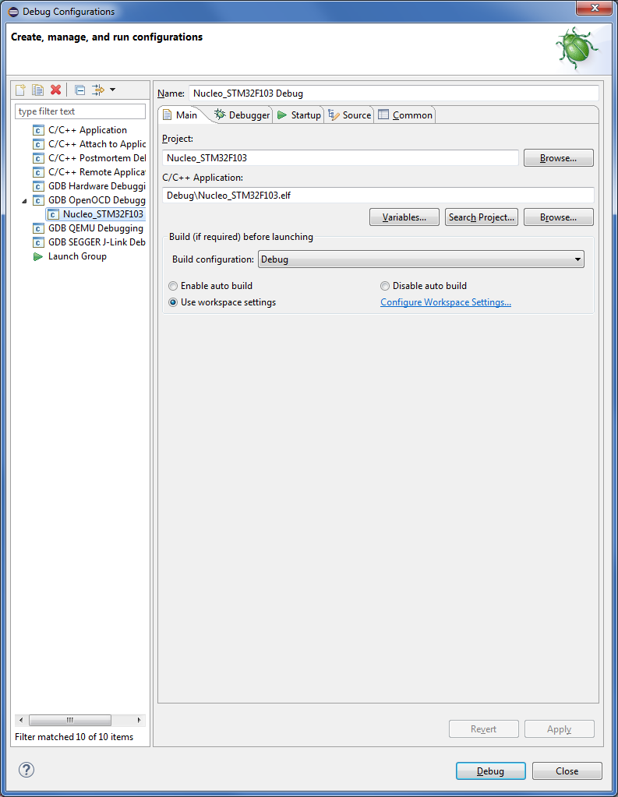Click into the Project input field
Image resolution: width=618 pixels, height=797 pixels.
pos(341,158)
